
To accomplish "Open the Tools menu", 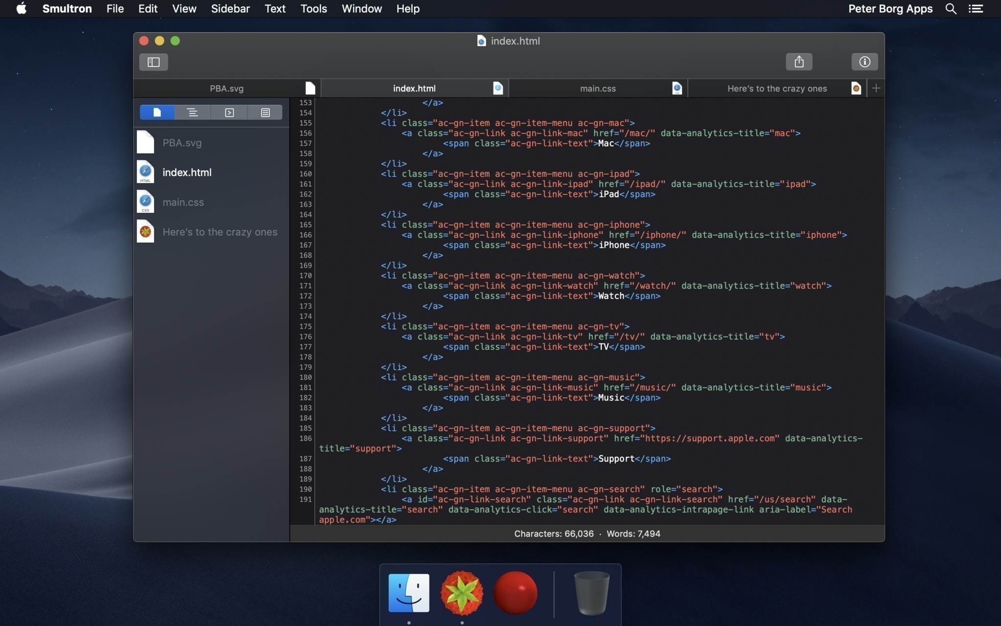I will (313, 8).
